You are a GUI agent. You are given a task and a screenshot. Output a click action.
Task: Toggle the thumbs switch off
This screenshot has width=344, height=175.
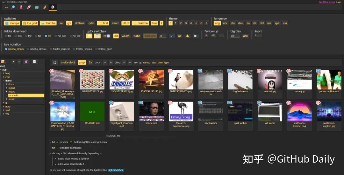(x=48, y=23)
